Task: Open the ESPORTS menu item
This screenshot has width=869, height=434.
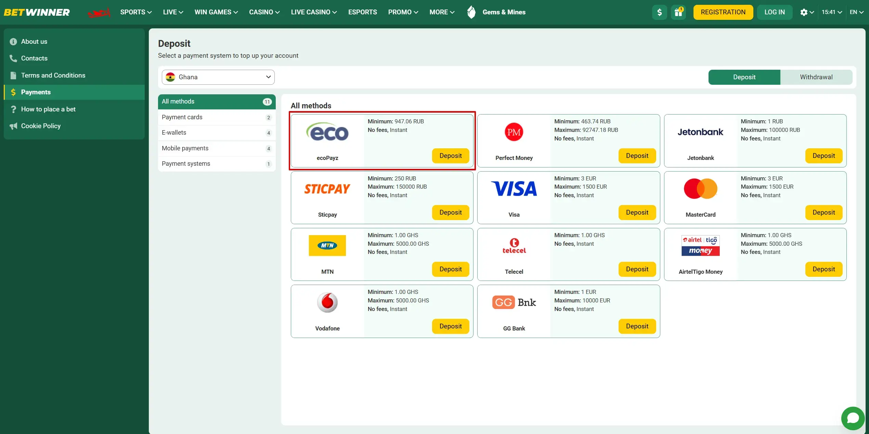Action: tap(362, 12)
